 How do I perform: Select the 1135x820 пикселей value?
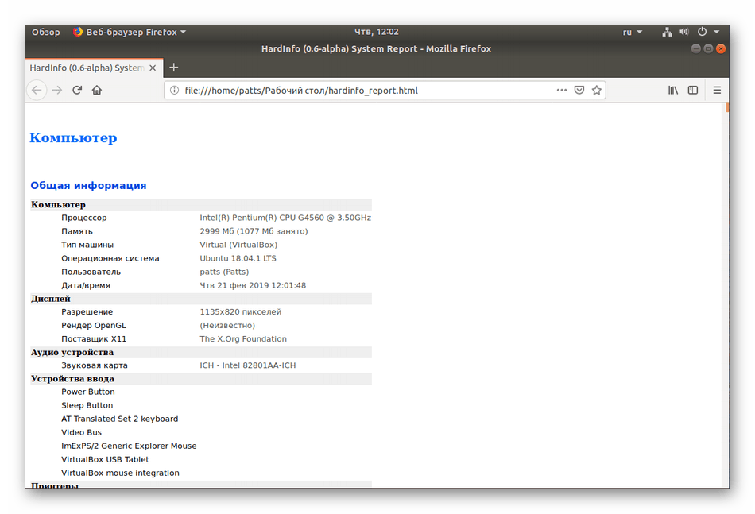pos(240,311)
